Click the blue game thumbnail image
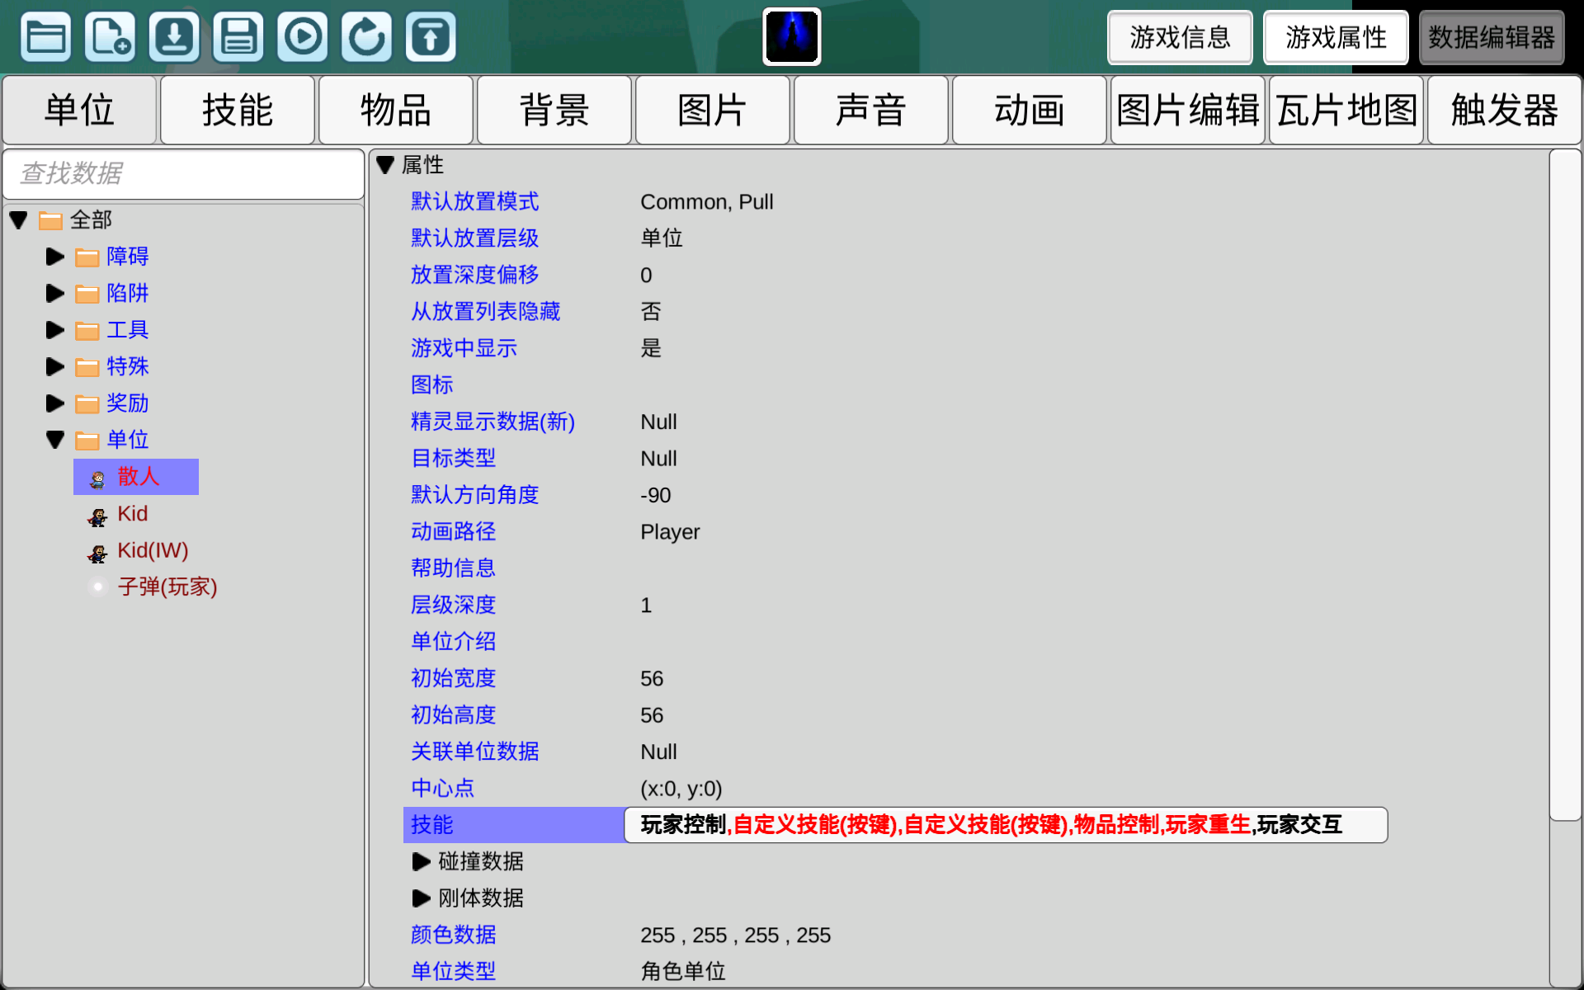1584x990 pixels. 792,37
